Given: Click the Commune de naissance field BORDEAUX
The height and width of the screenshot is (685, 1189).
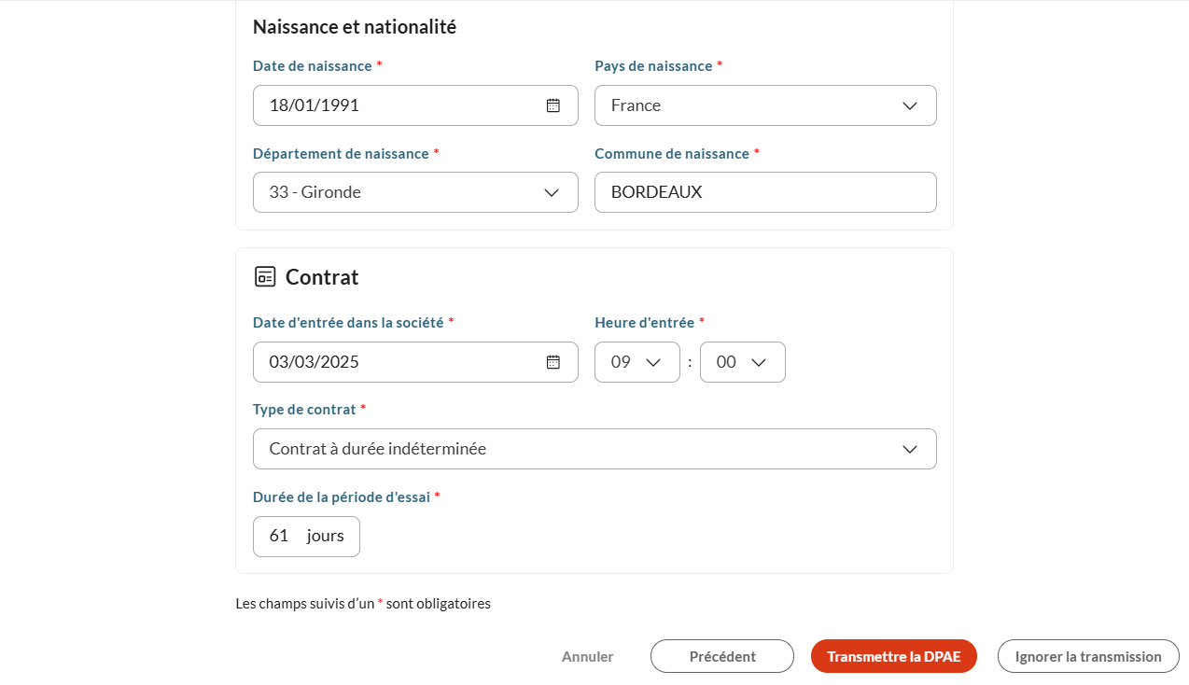Looking at the screenshot, I should click(765, 192).
